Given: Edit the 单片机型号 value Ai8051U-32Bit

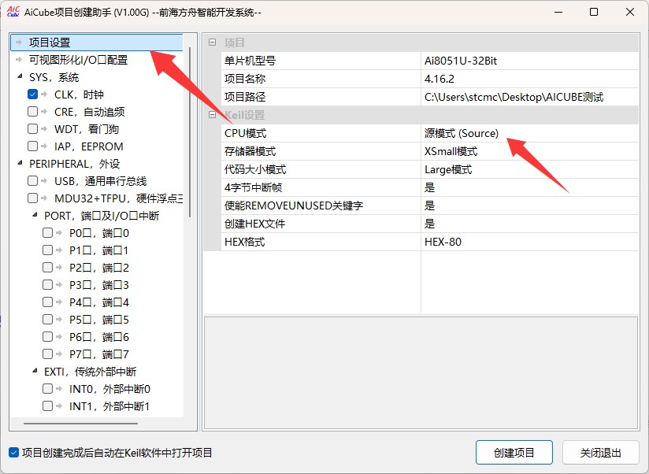Looking at the screenshot, I should 529,61.
